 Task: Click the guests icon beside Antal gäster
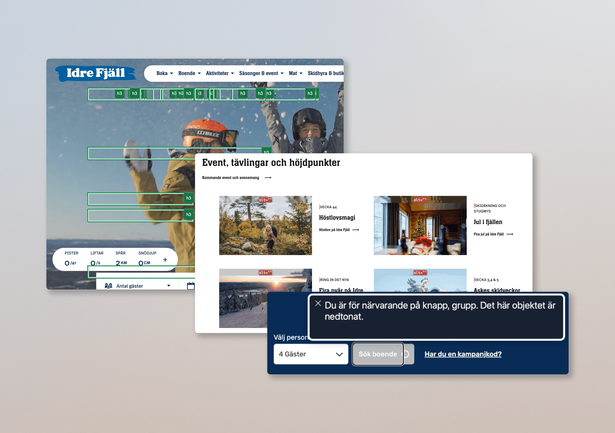point(109,285)
